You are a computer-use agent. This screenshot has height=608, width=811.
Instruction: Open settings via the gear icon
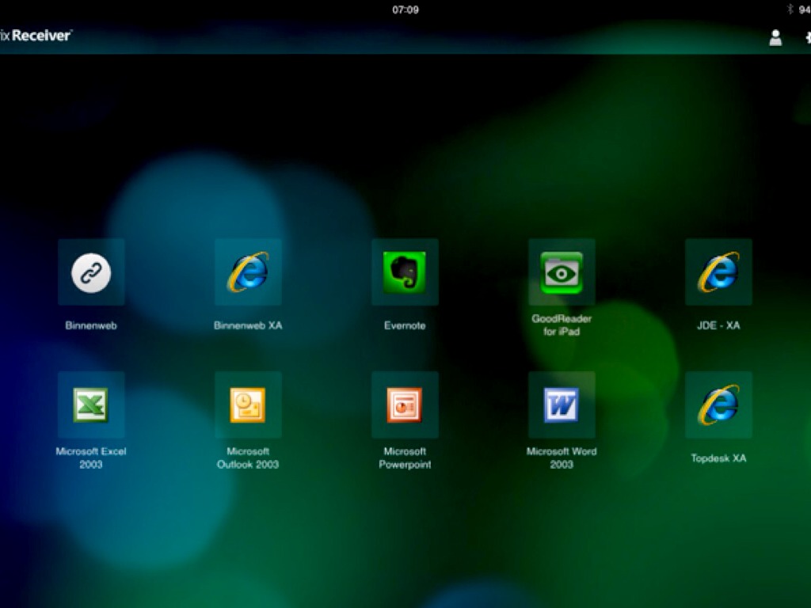pos(807,37)
